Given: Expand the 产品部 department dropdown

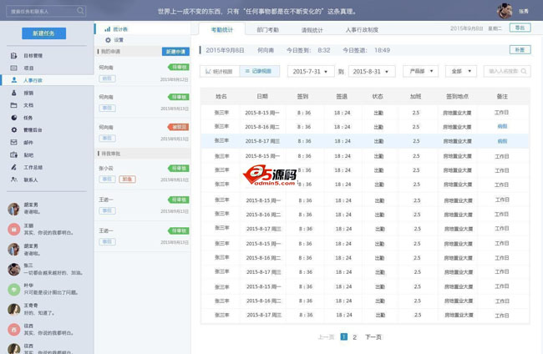Looking at the screenshot, I should pyautogui.click(x=421, y=71).
